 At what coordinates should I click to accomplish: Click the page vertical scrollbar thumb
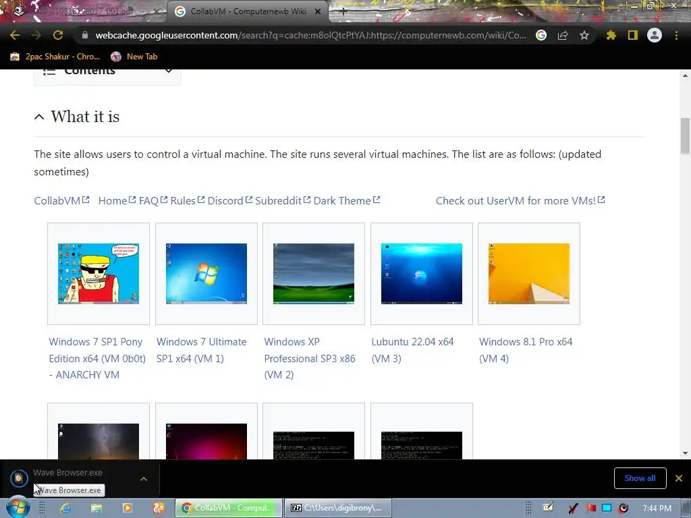tap(685, 136)
